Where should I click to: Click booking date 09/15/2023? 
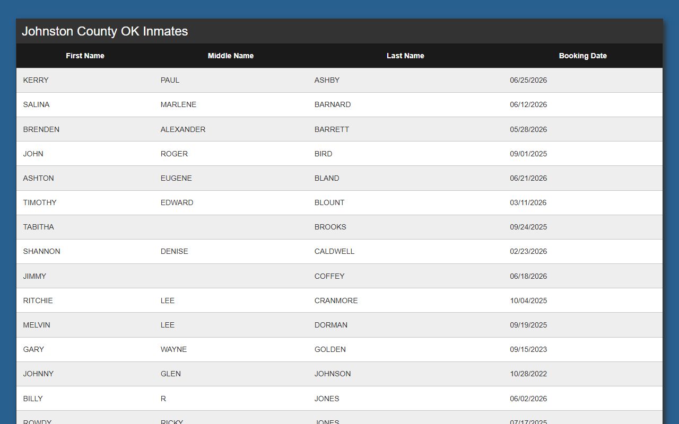[x=528, y=349]
